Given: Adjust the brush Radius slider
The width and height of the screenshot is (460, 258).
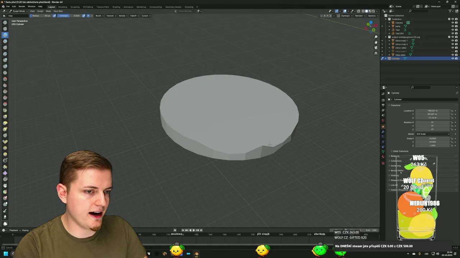Looking at the screenshot, I should coord(41,16).
